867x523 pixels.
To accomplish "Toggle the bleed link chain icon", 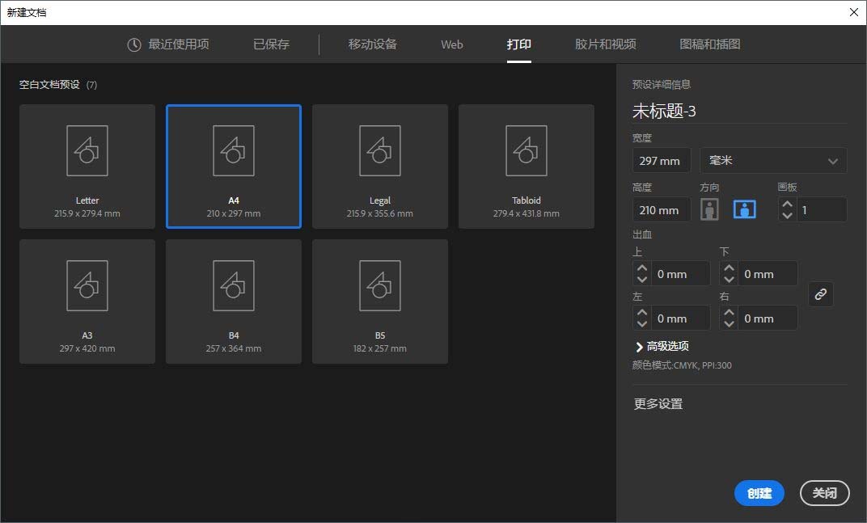I will [x=821, y=294].
